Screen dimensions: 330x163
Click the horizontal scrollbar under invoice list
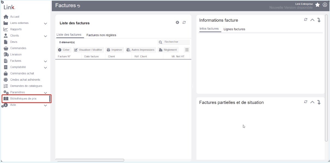point(90,160)
